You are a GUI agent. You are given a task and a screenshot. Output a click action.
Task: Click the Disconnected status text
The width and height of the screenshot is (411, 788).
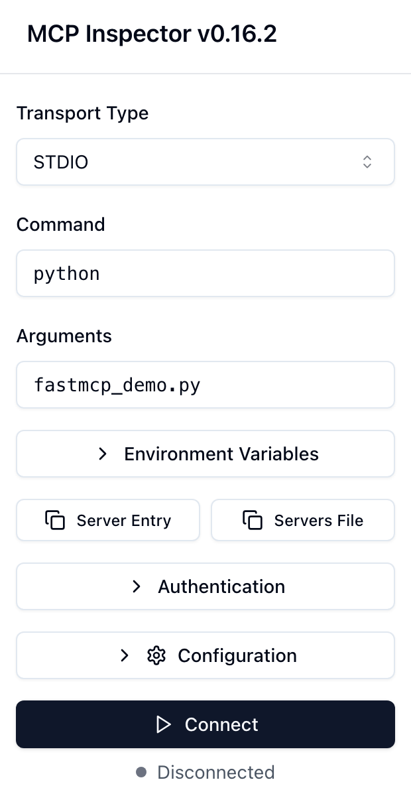tap(215, 772)
